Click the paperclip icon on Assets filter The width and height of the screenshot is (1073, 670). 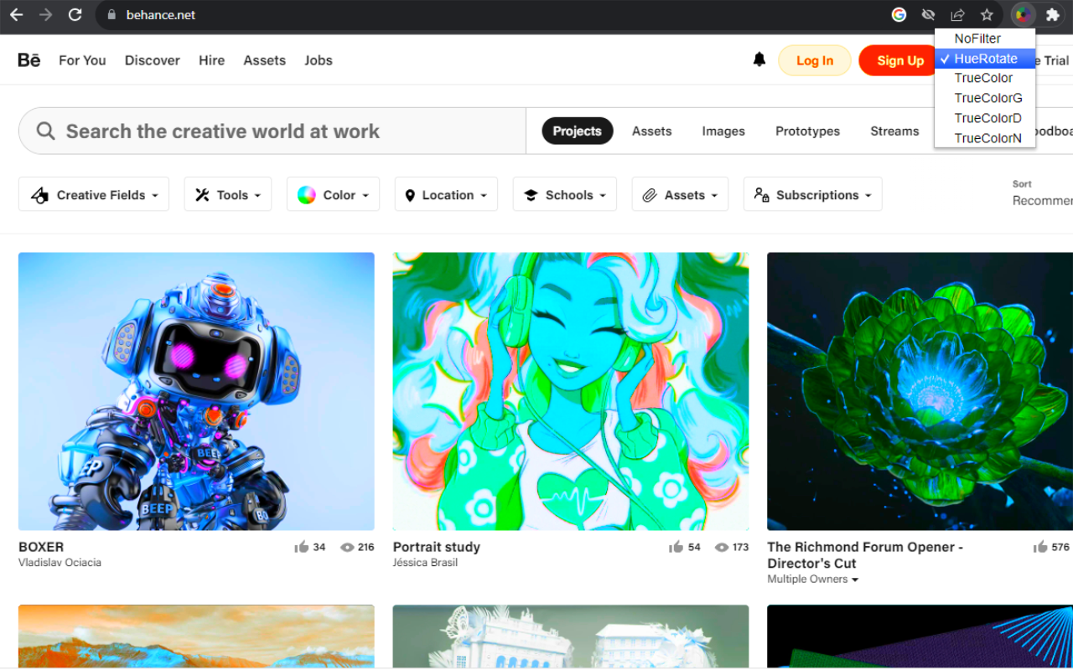point(649,194)
